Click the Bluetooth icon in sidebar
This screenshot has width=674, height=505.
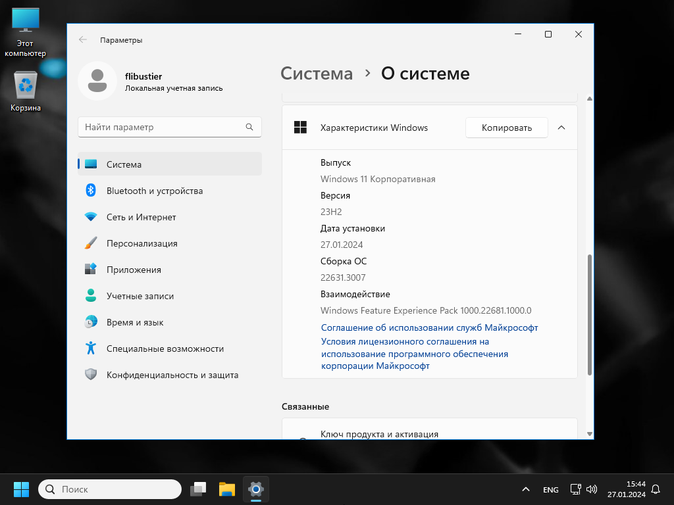(91, 190)
